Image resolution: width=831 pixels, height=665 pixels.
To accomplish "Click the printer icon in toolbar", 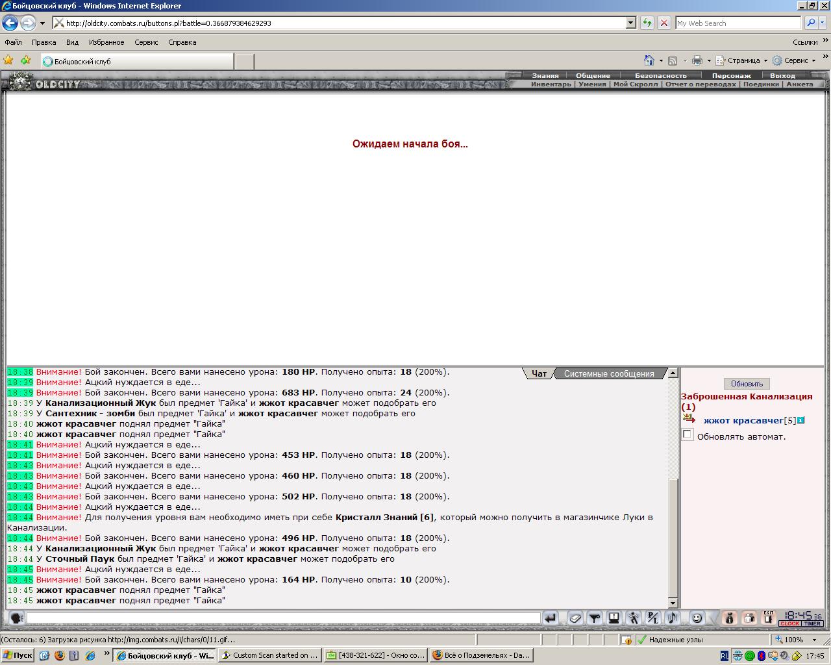I will pyautogui.click(x=697, y=60).
